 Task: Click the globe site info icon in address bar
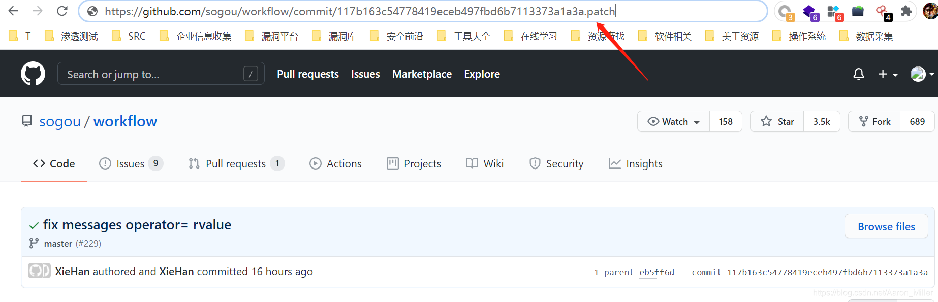pos(92,11)
